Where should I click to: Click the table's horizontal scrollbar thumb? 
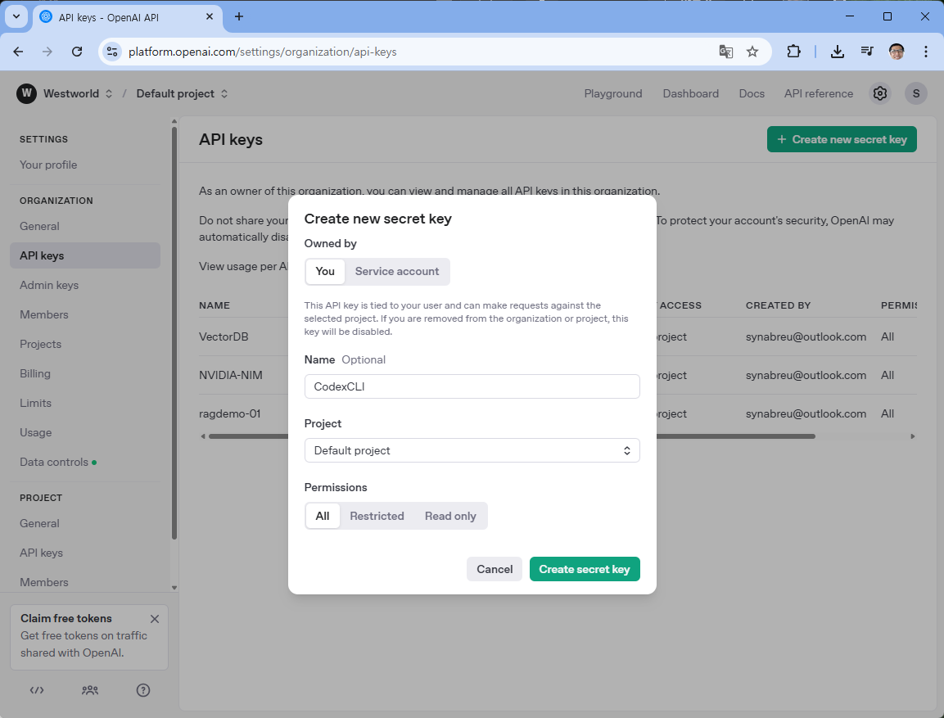tap(512, 436)
